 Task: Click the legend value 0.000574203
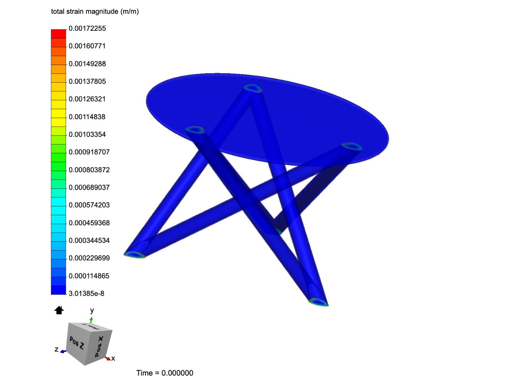89,205
